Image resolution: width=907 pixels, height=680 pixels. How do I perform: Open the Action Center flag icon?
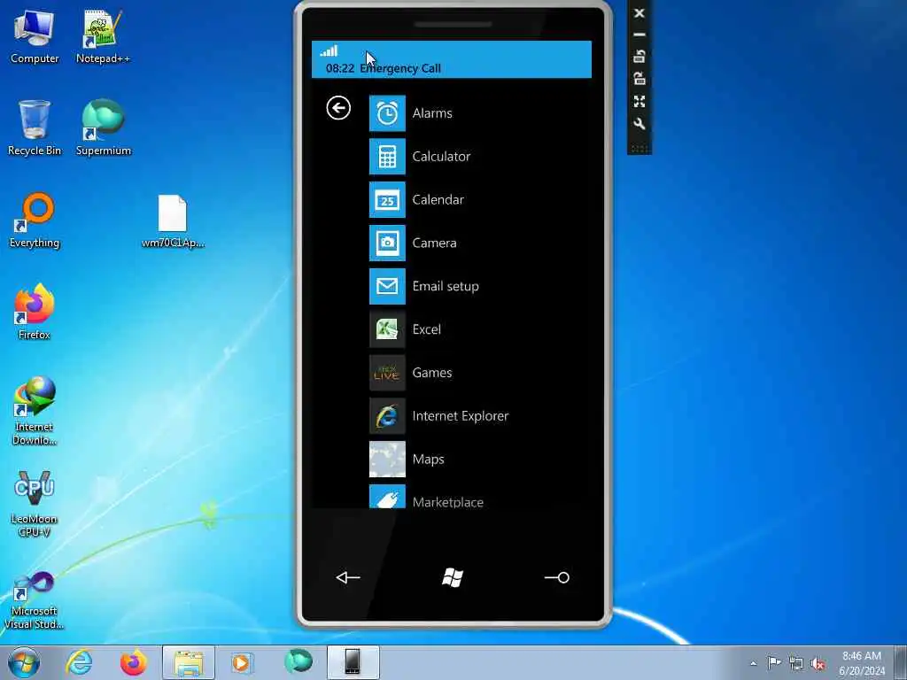(774, 662)
